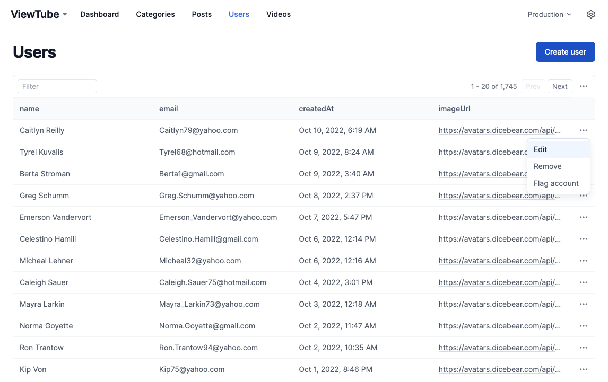Open row menu for Caleigh Sauer

(x=584, y=282)
